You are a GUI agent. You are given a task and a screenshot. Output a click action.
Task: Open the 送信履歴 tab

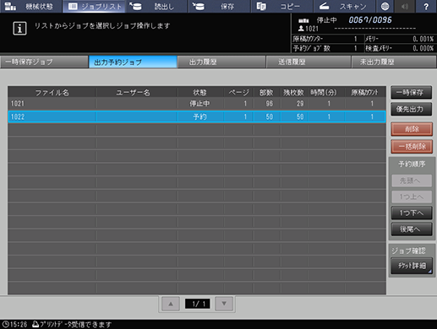[309, 62]
